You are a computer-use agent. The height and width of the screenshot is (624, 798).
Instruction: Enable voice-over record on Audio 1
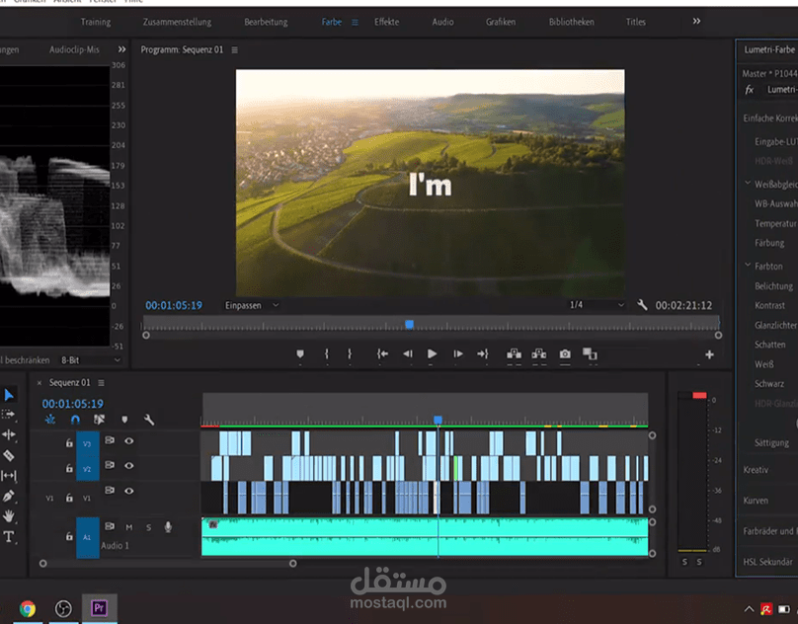(168, 527)
